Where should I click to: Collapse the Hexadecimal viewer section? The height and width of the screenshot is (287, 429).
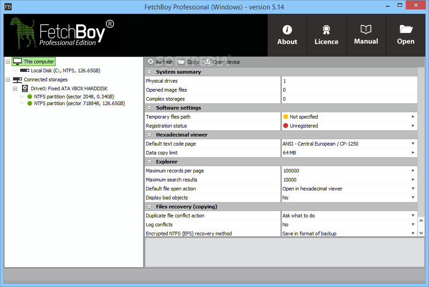pos(149,134)
